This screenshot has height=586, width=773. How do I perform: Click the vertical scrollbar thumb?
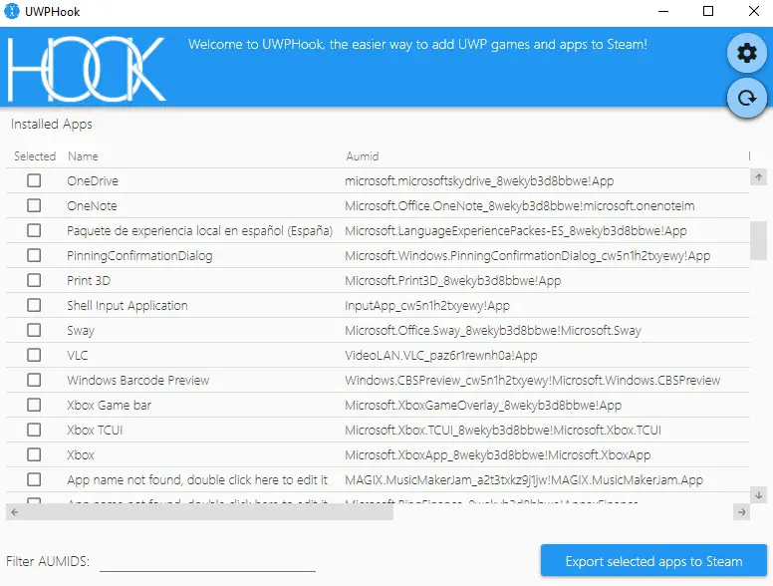pos(758,240)
